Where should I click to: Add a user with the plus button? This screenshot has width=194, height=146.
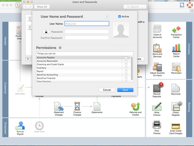(x=28, y=59)
